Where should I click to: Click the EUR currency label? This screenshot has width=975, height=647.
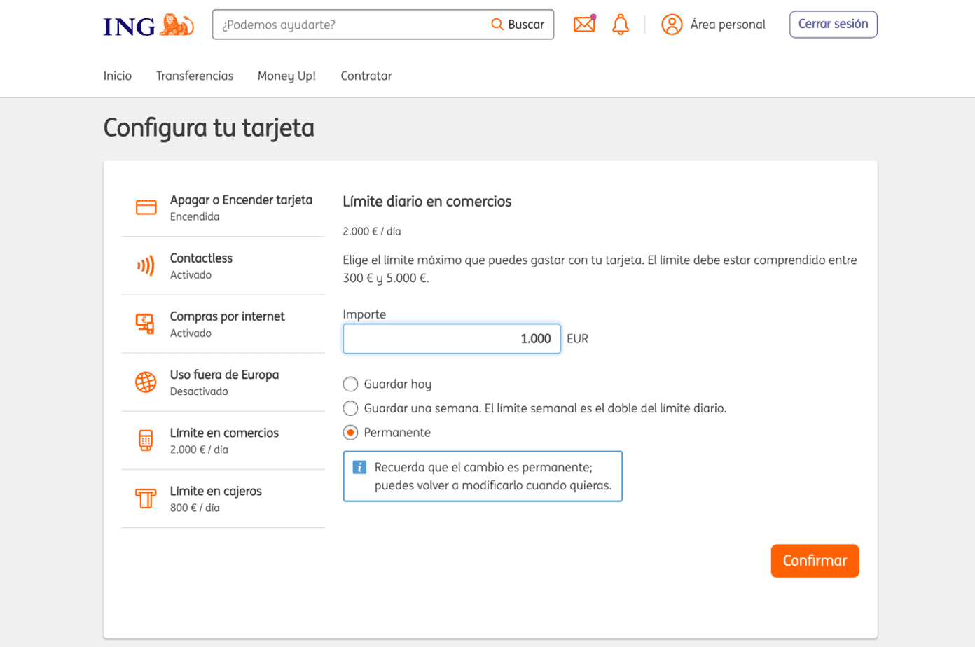pos(578,339)
